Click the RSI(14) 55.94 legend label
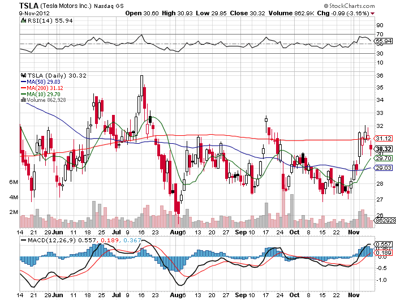 (x=50, y=20)
